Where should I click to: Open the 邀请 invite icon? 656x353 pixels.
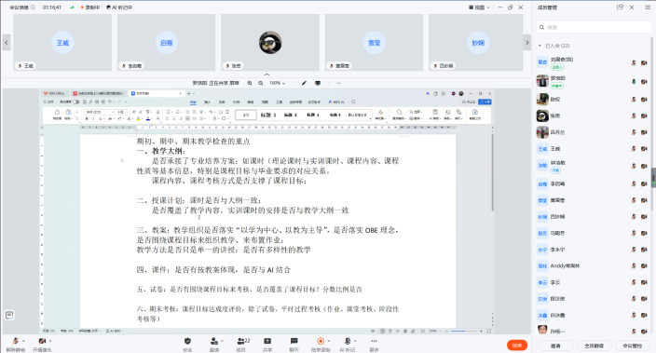[213, 341]
